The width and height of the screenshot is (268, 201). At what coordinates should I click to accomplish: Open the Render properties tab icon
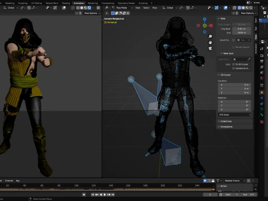coord(262,55)
